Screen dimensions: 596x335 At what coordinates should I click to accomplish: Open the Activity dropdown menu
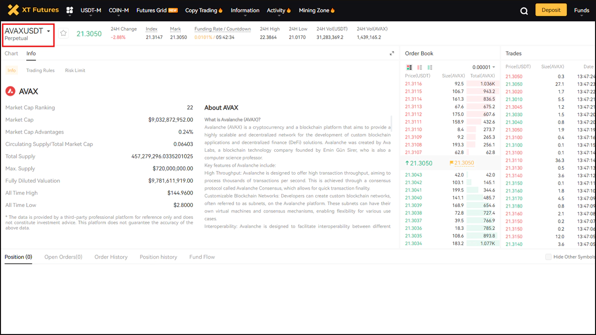tap(279, 10)
